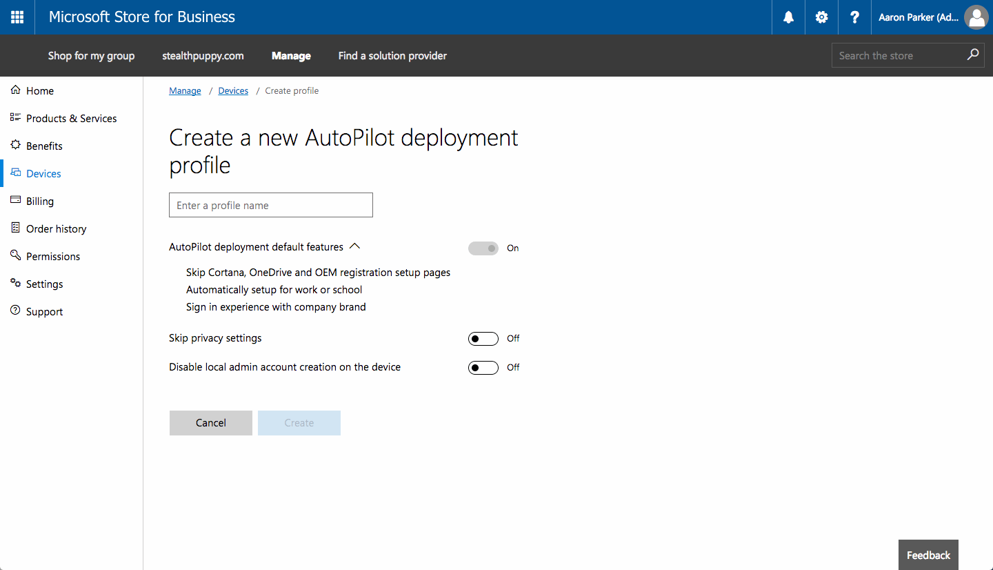This screenshot has width=993, height=570.
Task: Open Find a solution provider tab
Action: coord(392,56)
